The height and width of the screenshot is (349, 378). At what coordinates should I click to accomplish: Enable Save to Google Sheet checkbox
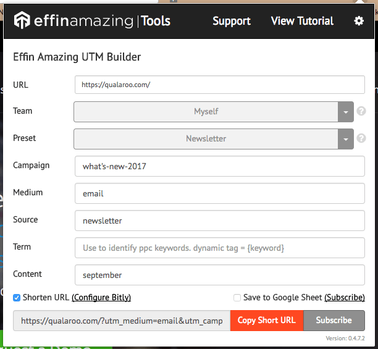coord(237,298)
